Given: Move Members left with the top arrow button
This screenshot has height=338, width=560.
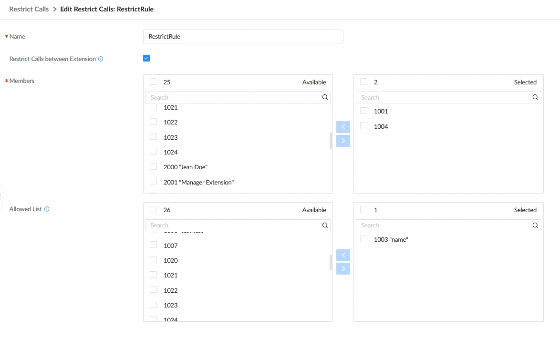Looking at the screenshot, I should click(x=343, y=127).
